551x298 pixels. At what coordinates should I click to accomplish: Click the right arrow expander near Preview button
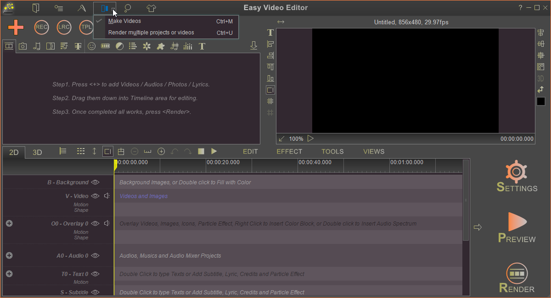coord(478,227)
